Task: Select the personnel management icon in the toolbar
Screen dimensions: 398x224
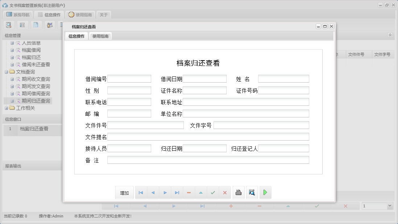Action: click(x=50, y=25)
